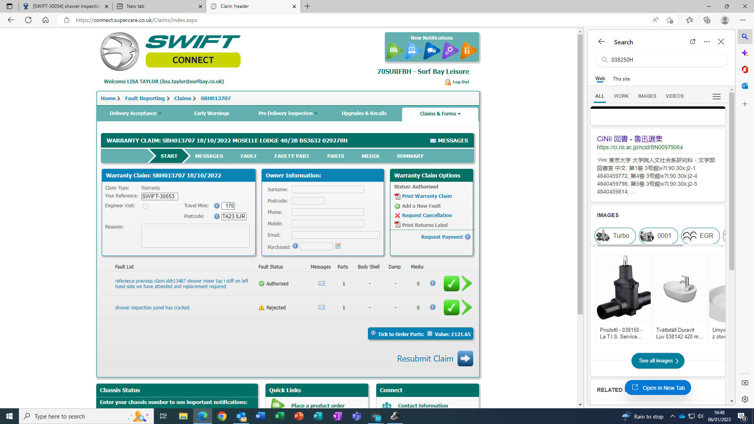The width and height of the screenshot is (754, 424).
Task: Click the Travel Mins info icon
Action: [x=217, y=206]
